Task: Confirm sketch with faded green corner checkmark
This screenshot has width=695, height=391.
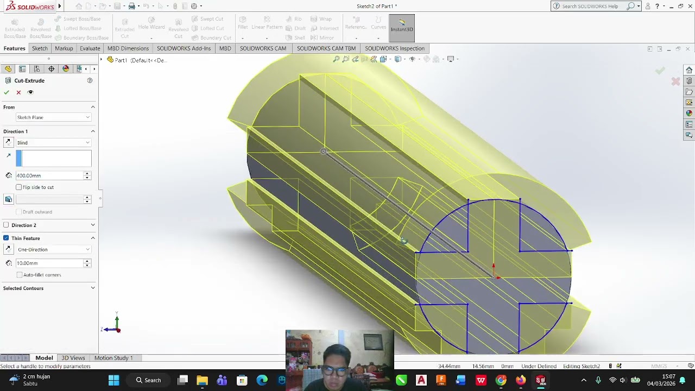Action: tap(660, 71)
